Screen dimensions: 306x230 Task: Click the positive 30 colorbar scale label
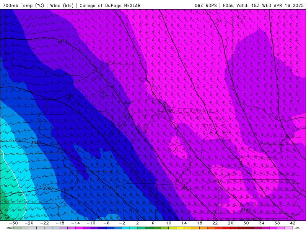click(x=246, y=223)
